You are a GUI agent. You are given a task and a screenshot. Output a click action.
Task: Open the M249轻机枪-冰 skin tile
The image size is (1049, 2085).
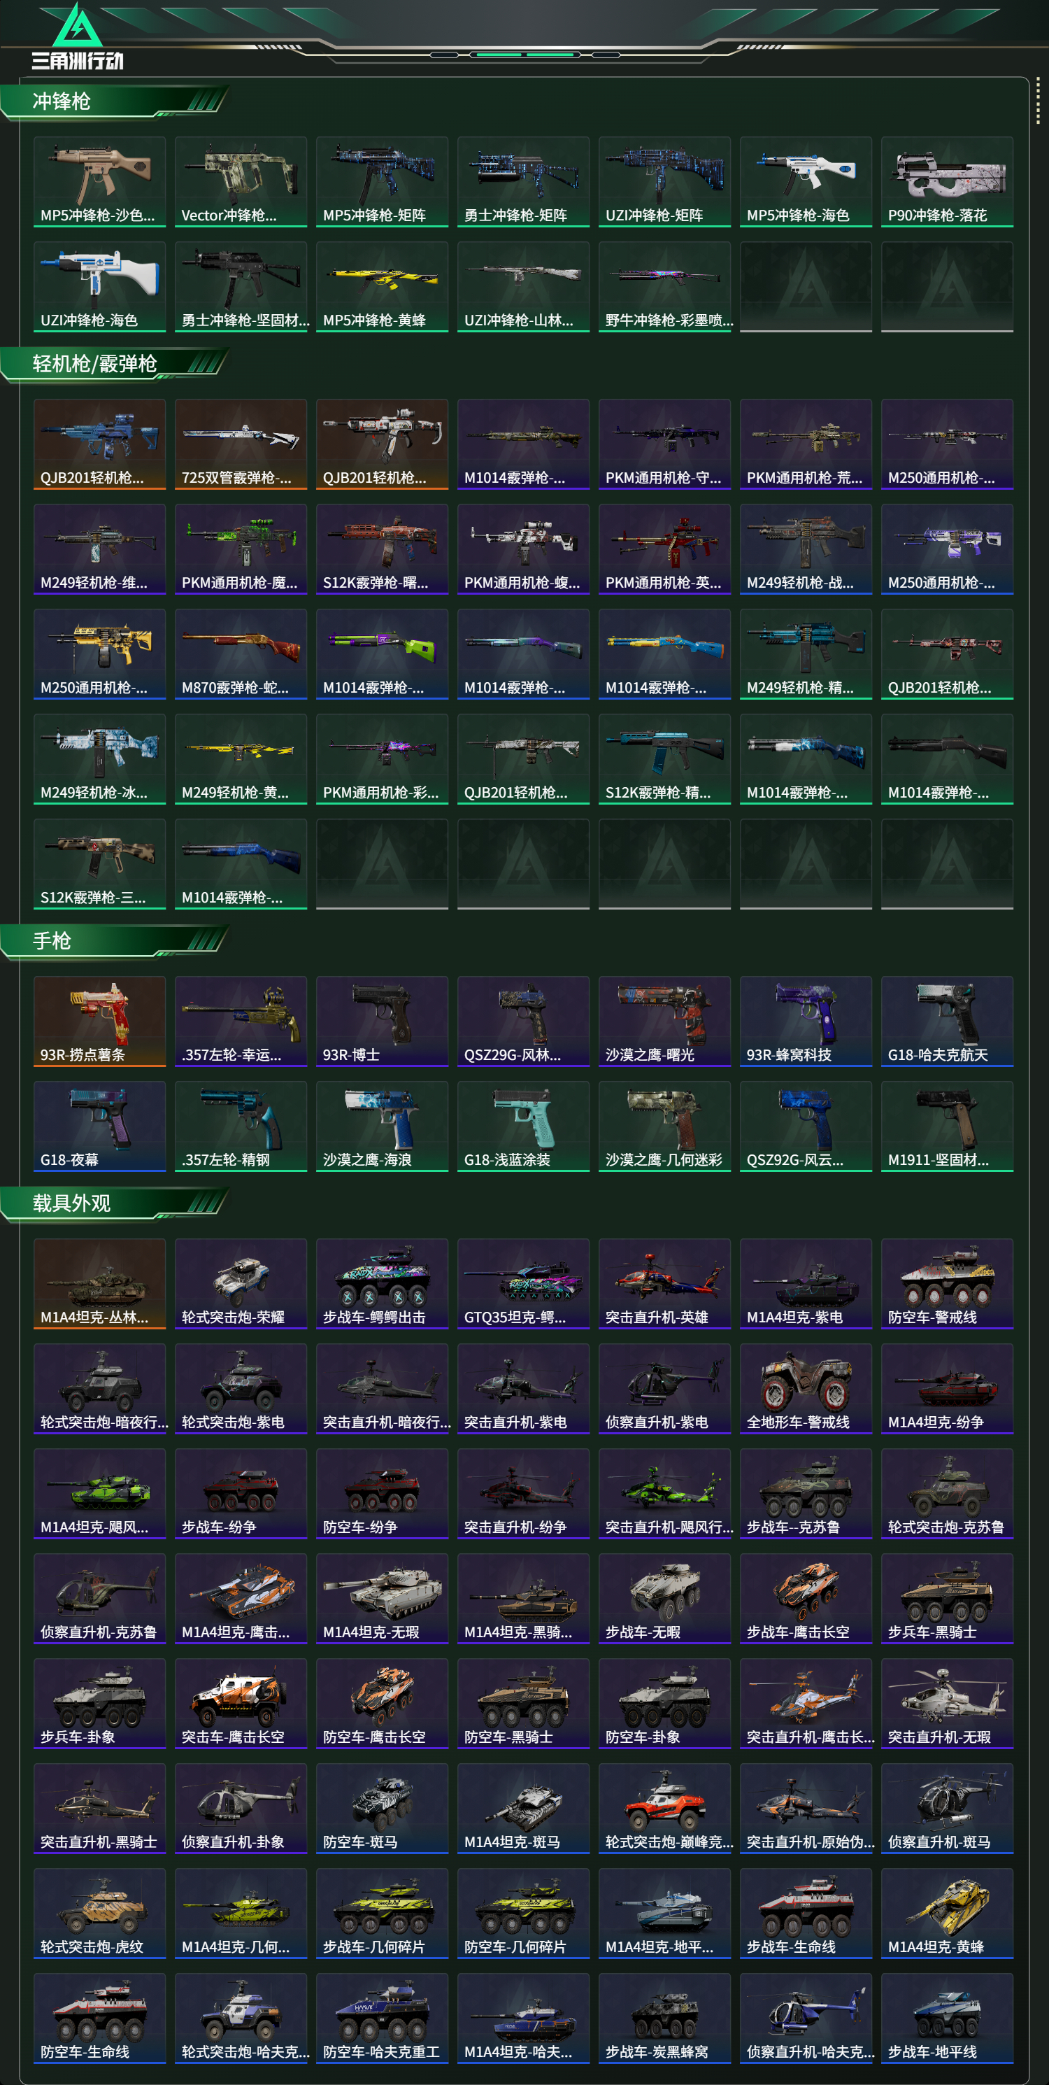click(99, 758)
